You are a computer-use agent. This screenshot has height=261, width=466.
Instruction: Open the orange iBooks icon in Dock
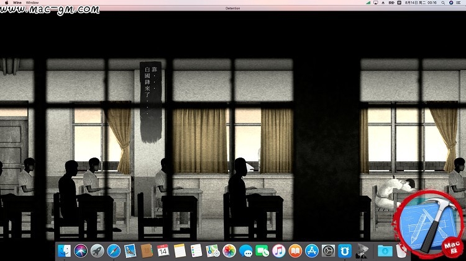click(x=295, y=251)
